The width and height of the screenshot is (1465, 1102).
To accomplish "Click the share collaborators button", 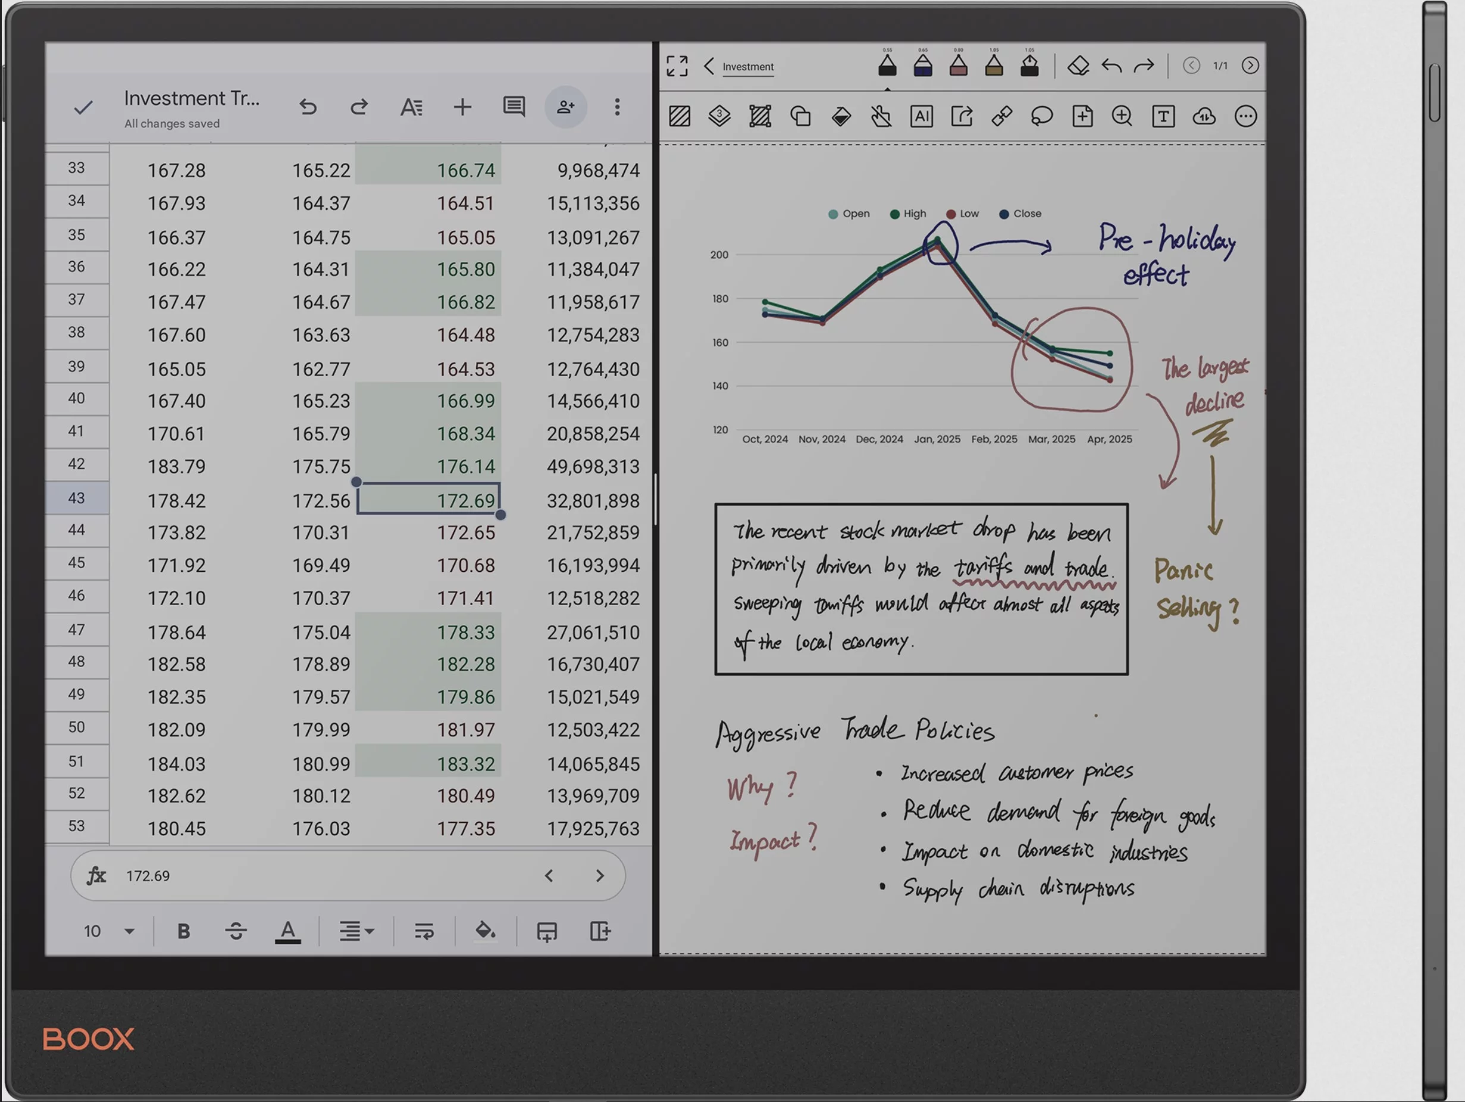I will tap(566, 107).
